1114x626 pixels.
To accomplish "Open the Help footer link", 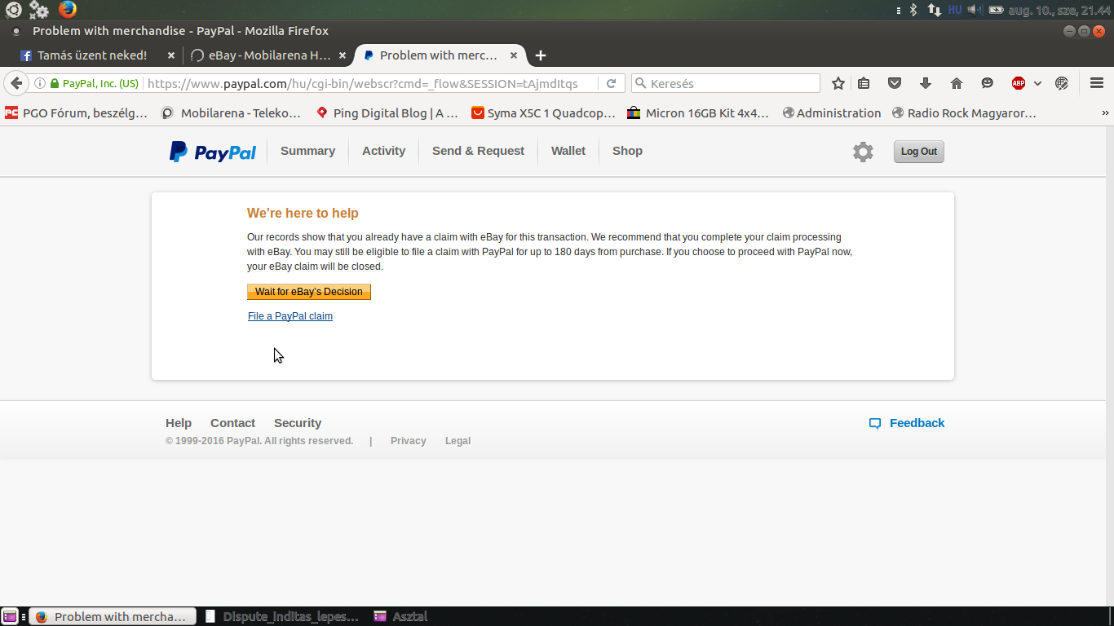I will click(x=179, y=423).
